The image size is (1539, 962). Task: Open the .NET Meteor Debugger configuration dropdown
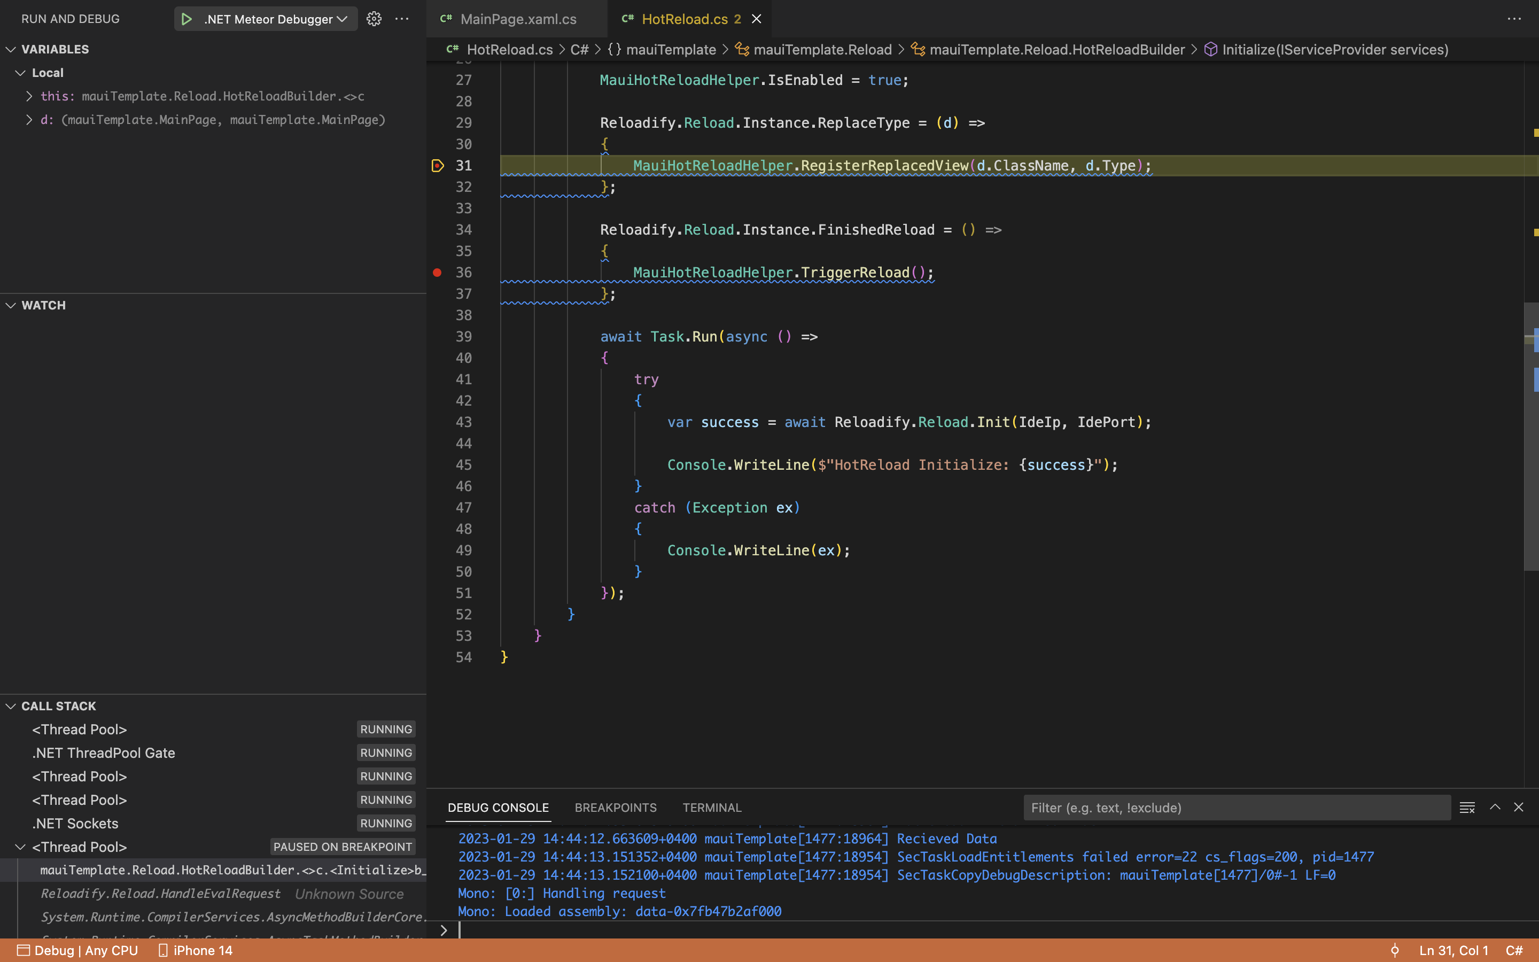pyautogui.click(x=275, y=19)
